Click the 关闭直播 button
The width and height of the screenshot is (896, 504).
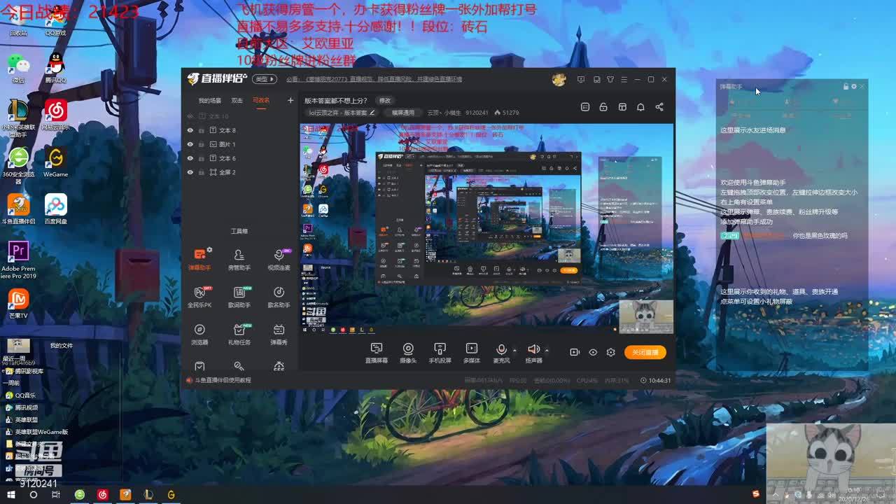tap(645, 352)
